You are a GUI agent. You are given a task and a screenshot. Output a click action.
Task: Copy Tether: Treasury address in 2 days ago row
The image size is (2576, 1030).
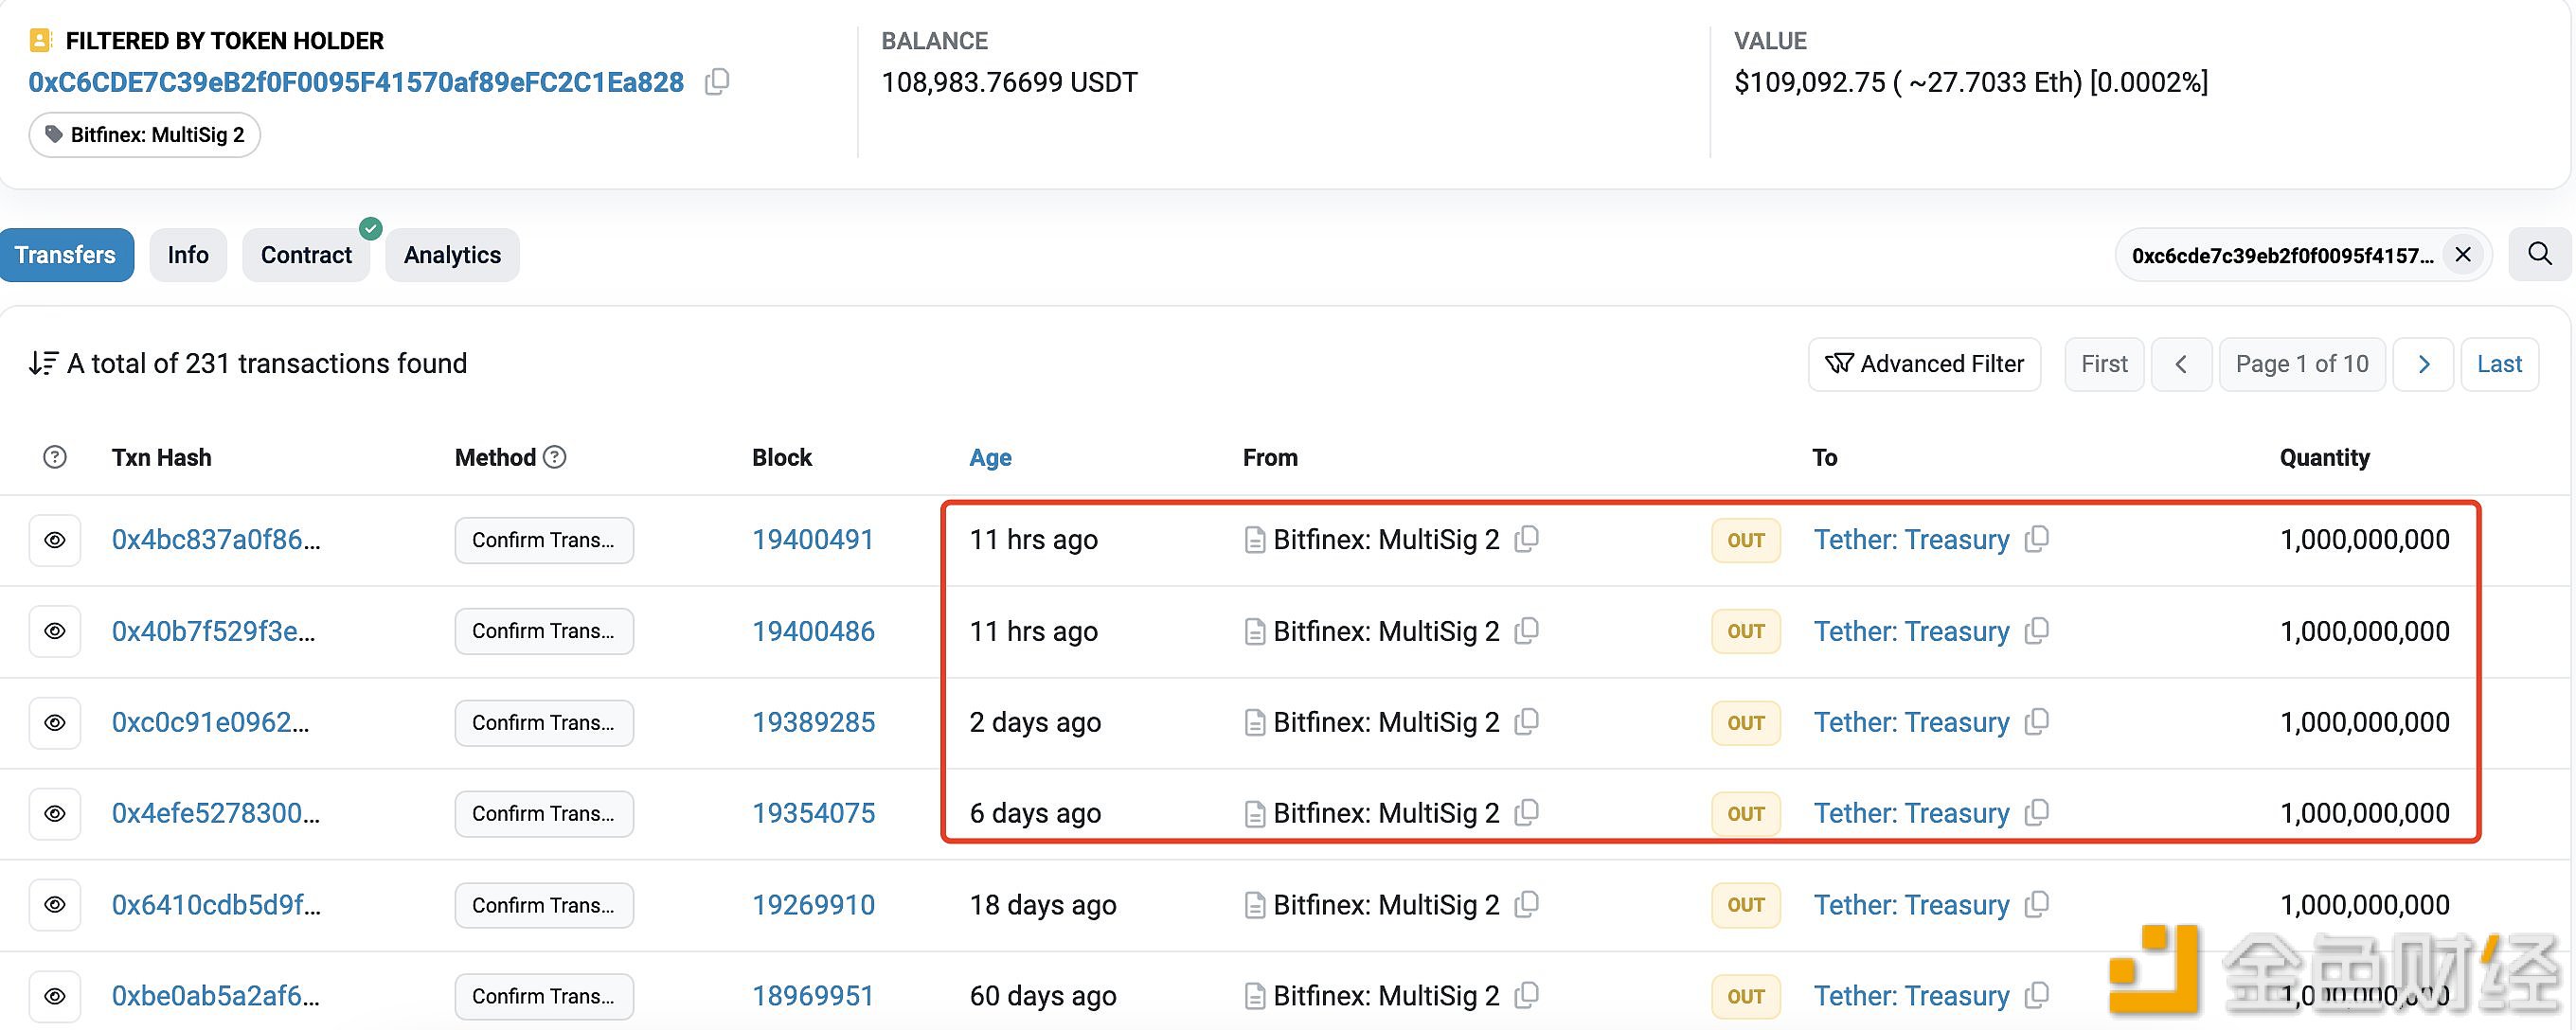tap(2036, 721)
